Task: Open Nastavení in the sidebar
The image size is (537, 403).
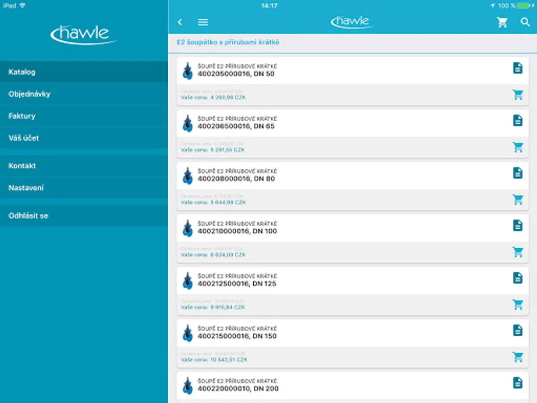Action: [84, 188]
